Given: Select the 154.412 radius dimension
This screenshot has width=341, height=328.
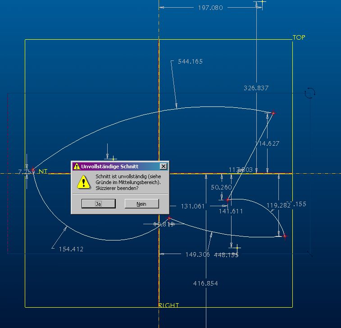Looking at the screenshot, I should 71,249.
